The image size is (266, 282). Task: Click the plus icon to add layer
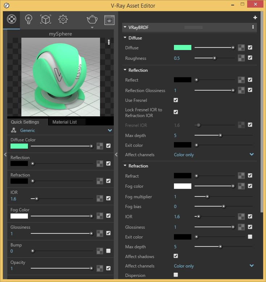pos(255,17)
